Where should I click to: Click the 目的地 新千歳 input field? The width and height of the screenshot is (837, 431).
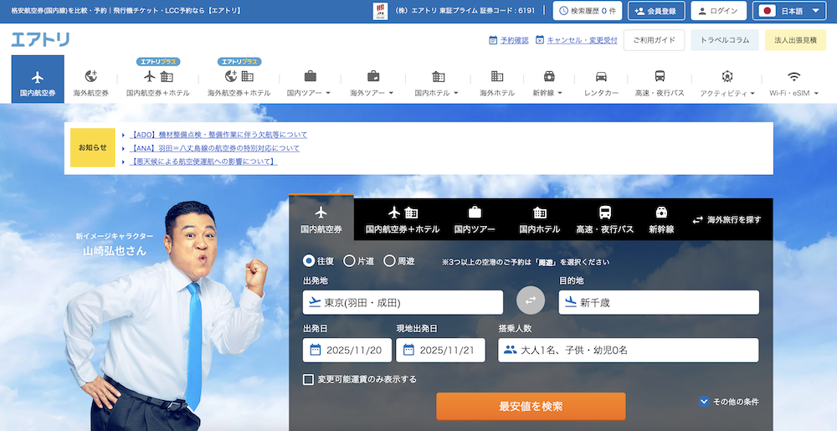pyautogui.click(x=659, y=302)
